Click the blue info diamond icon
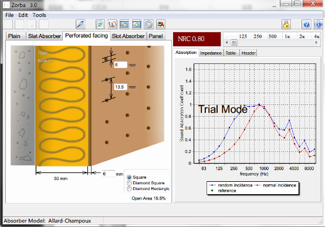Screen dimensions: 325x227 click(318, 24)
